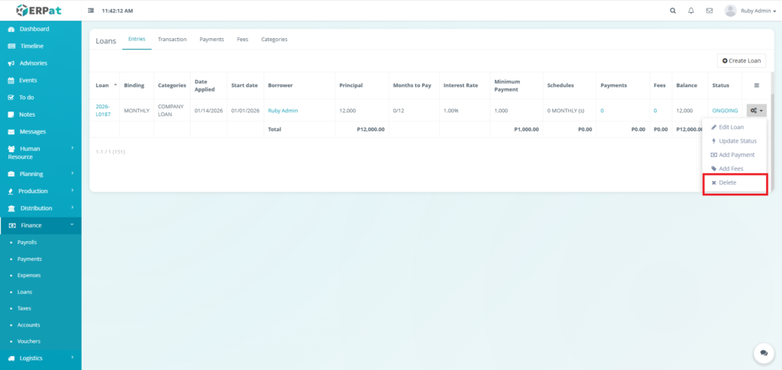Click the Create Loan button
This screenshot has width=782, height=370.
pos(741,60)
